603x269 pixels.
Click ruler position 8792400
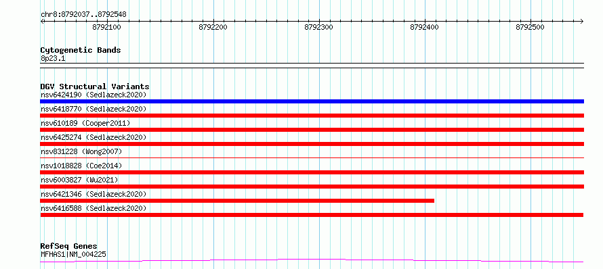tap(425, 27)
